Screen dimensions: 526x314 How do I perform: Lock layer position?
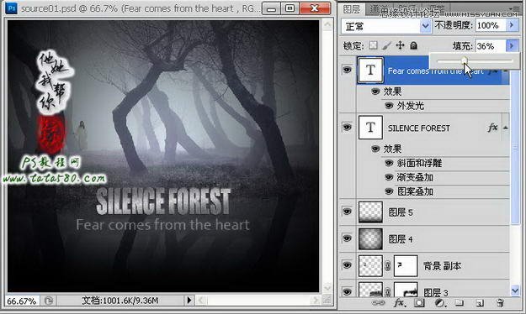[400, 45]
